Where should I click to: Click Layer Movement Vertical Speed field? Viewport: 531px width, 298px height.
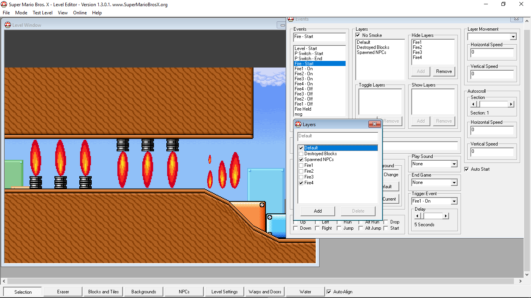coord(492,74)
